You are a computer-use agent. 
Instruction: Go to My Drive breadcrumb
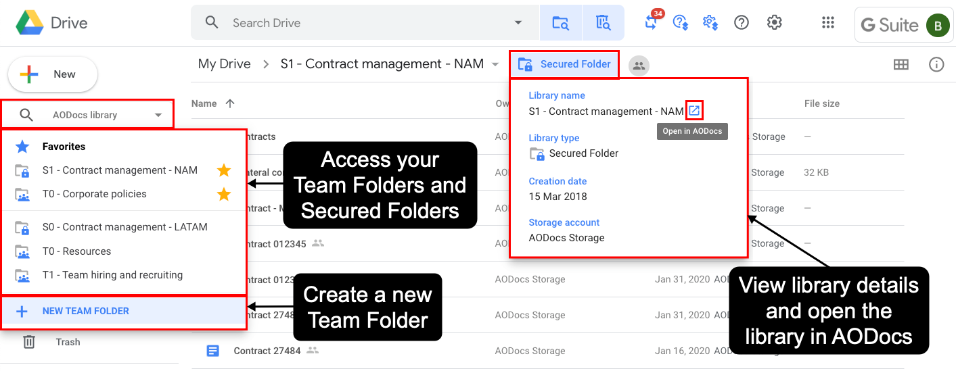224,64
